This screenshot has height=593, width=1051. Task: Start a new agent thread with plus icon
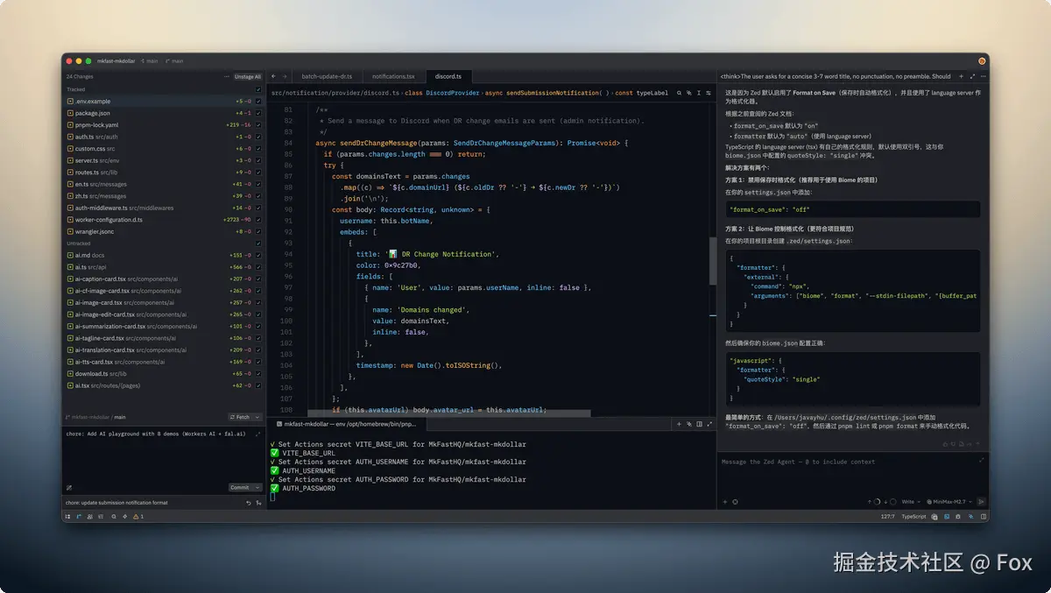coord(961,76)
